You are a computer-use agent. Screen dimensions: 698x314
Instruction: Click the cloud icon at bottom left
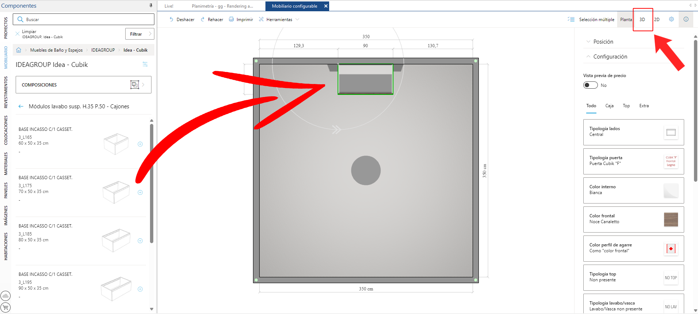coord(5,296)
